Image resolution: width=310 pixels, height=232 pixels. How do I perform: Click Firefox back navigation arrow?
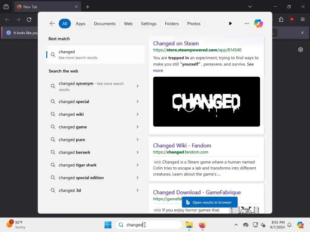pos(7,20)
